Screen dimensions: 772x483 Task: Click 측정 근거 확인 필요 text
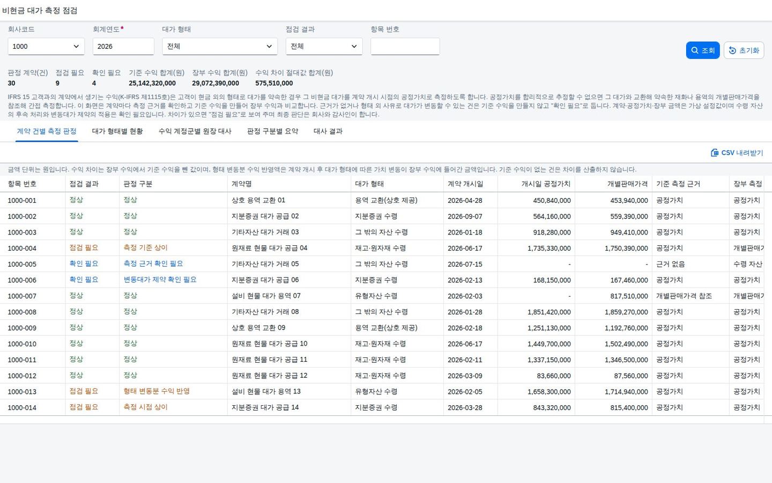[x=153, y=264]
